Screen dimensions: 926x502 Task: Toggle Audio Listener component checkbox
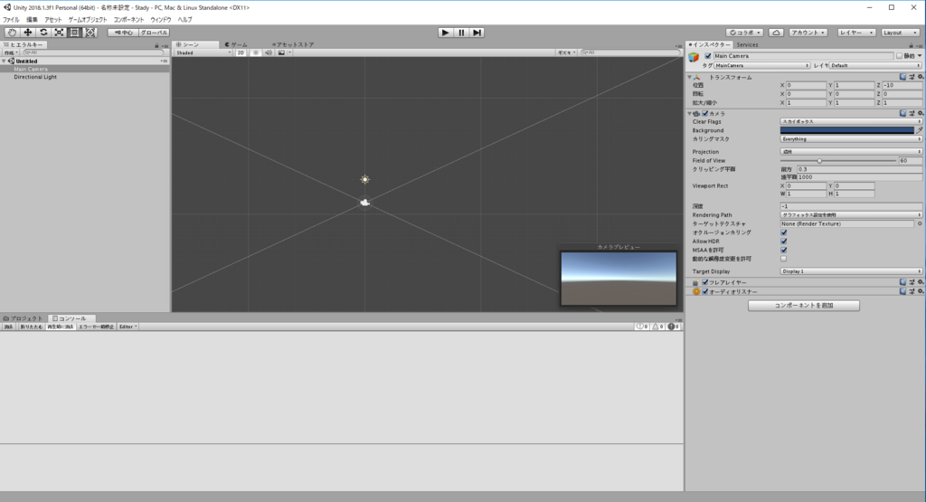(x=705, y=291)
